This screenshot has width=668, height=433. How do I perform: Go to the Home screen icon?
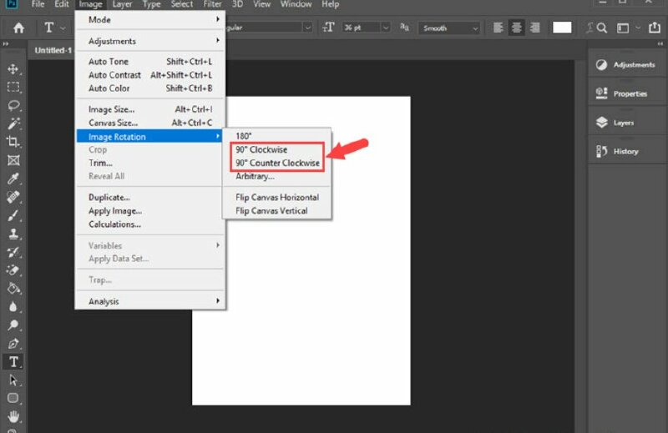(18, 28)
